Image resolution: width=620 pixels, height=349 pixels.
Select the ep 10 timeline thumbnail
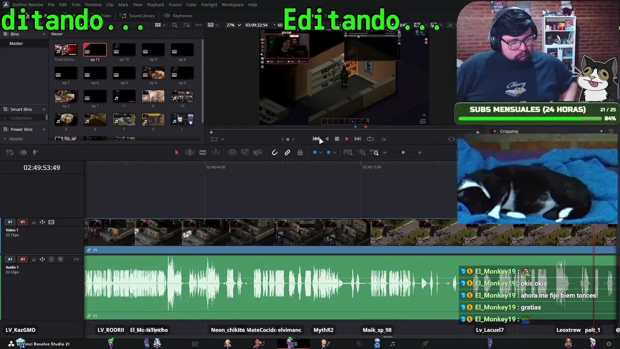click(124, 50)
